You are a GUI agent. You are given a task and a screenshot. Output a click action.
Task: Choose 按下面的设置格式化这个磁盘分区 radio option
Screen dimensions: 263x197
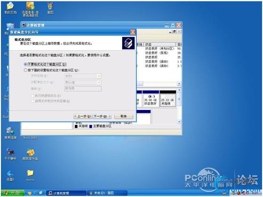click(25, 70)
